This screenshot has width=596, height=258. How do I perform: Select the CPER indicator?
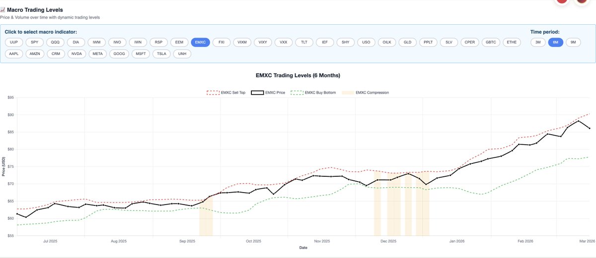[470, 42]
